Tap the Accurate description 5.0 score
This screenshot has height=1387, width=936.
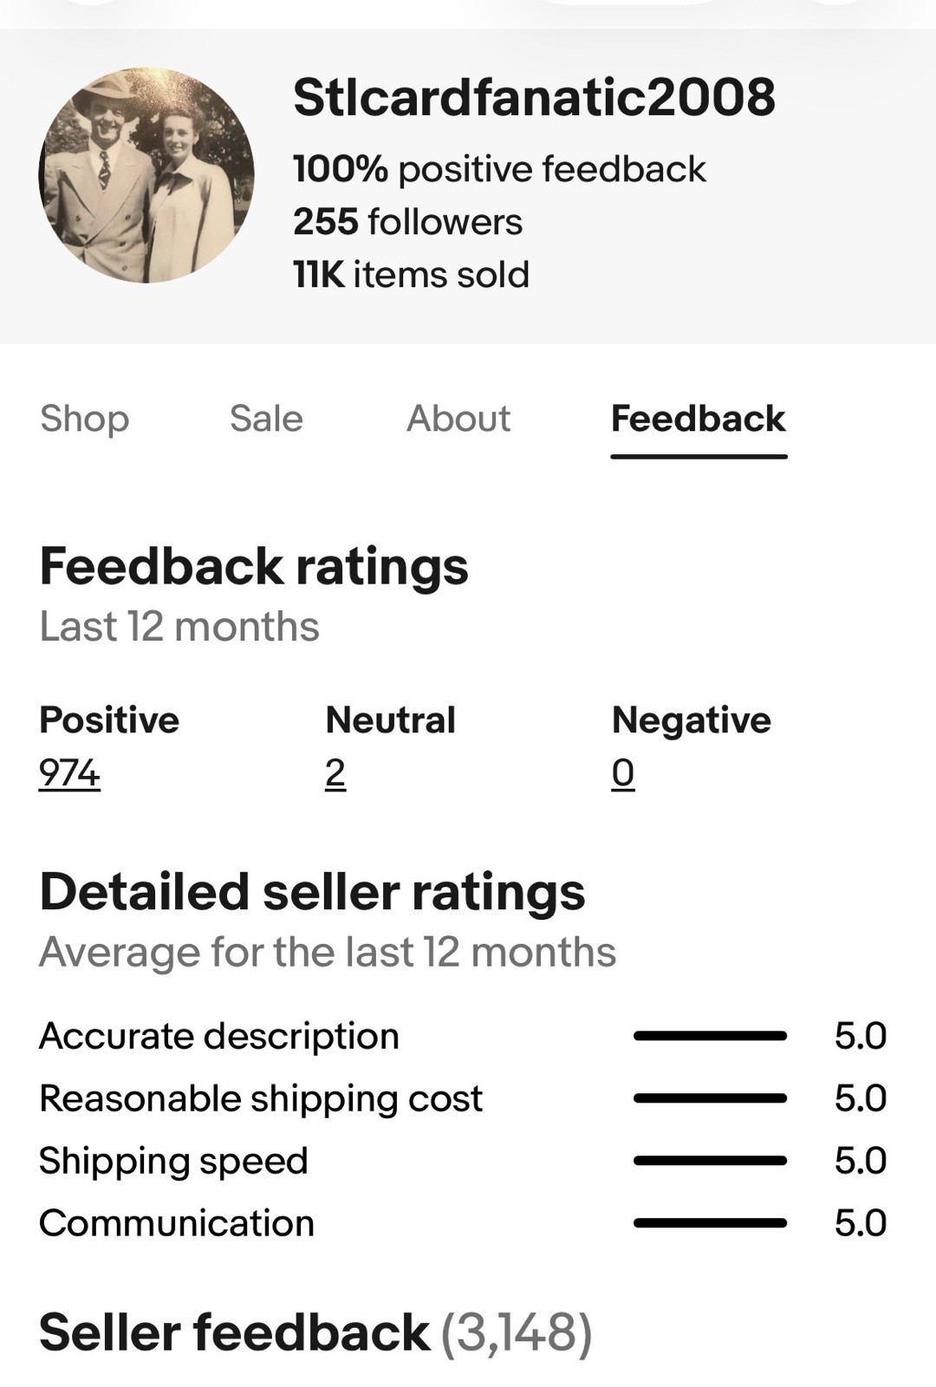coord(861,1036)
